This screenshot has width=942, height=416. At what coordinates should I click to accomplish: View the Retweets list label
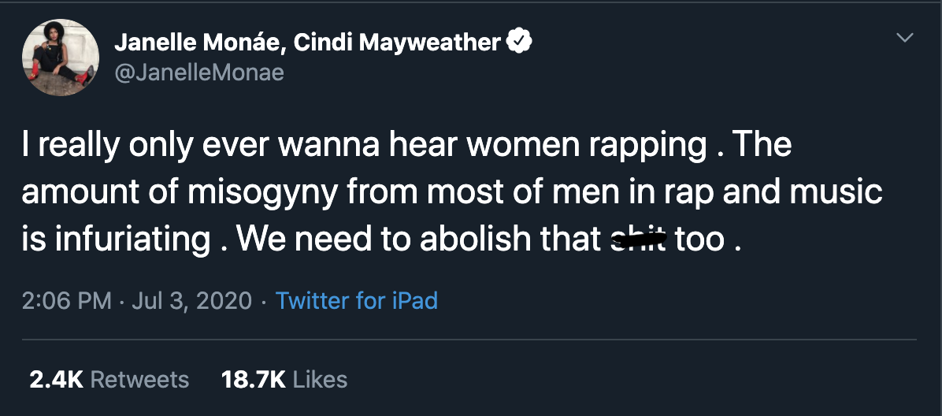click(x=140, y=380)
